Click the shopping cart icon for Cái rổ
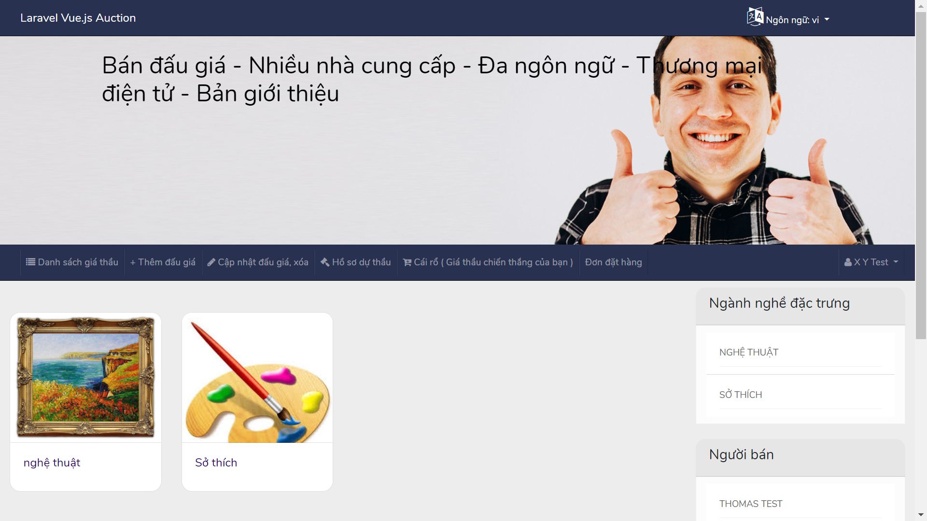The width and height of the screenshot is (927, 521). coord(407,262)
